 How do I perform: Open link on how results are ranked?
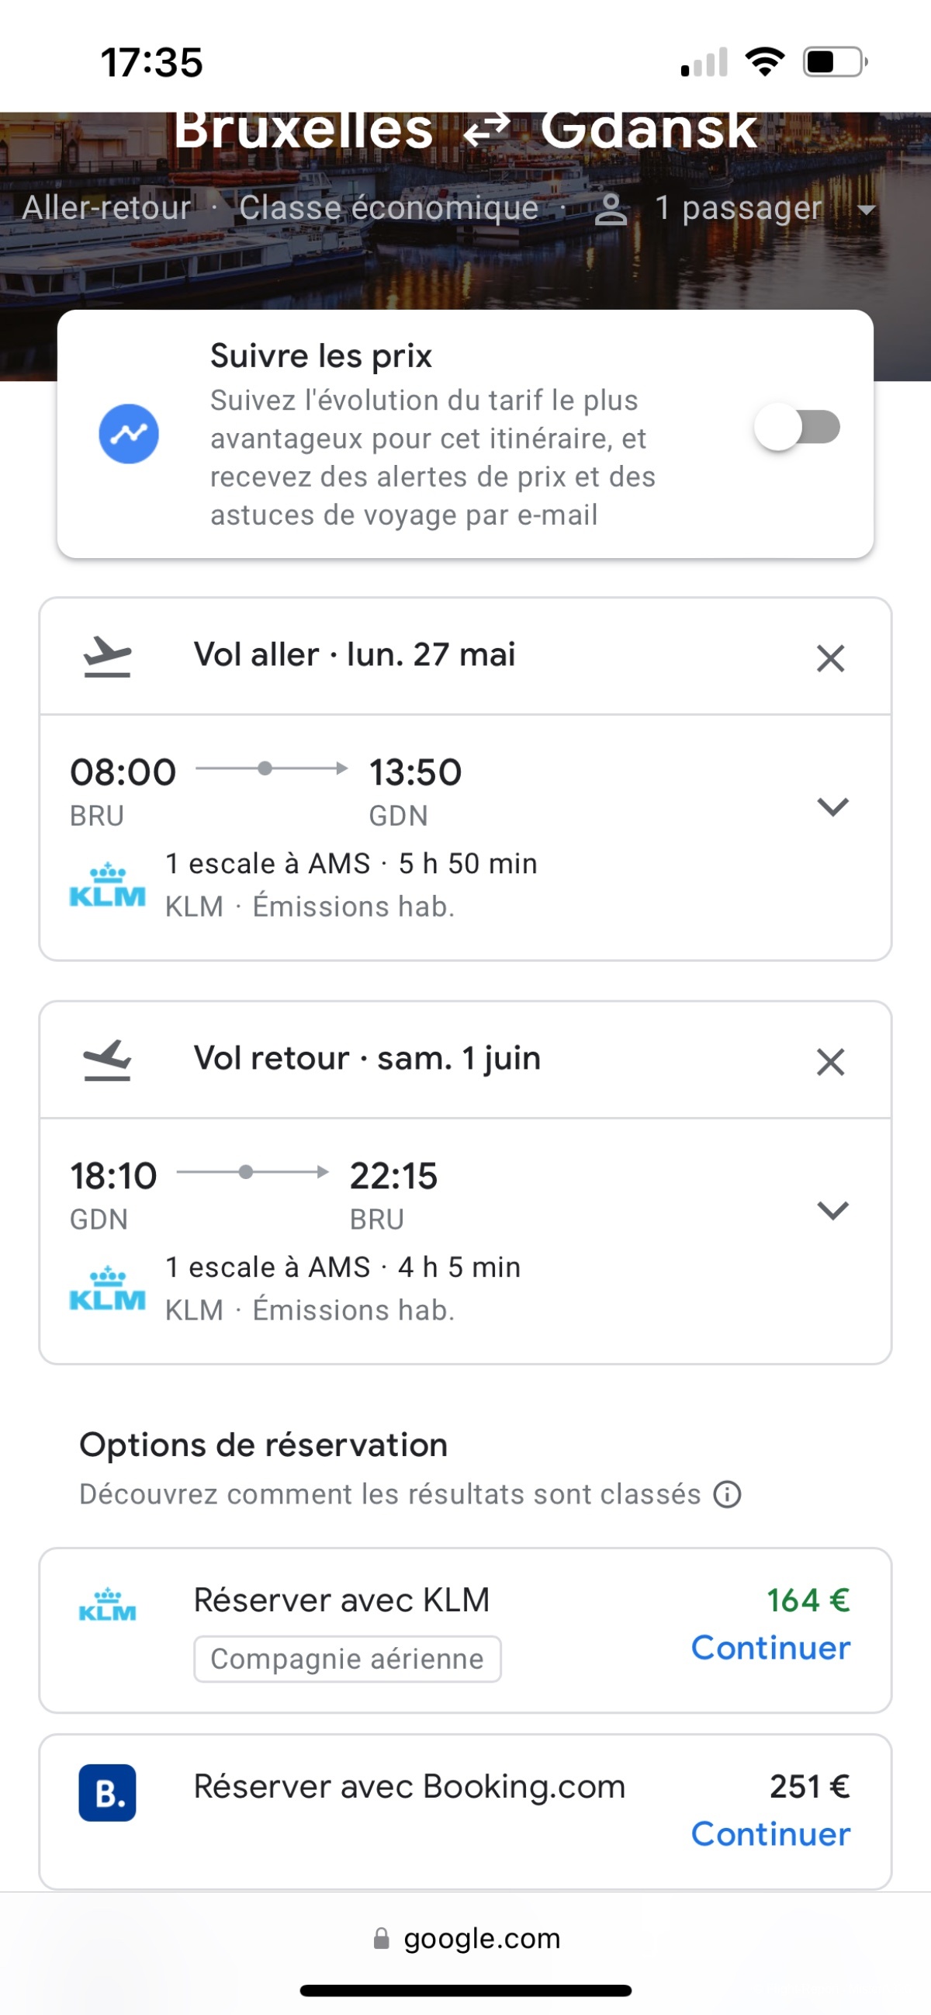389,1495
